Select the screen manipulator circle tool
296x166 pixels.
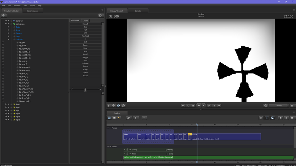tap(123, 106)
